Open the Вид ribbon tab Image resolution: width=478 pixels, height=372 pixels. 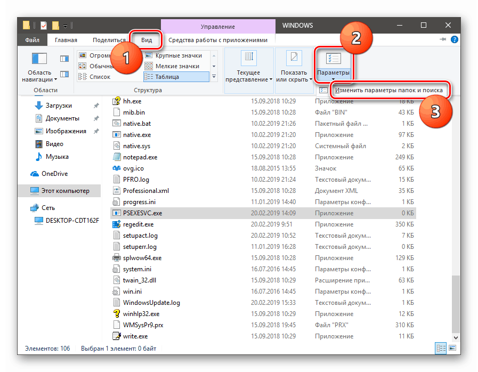coord(147,40)
